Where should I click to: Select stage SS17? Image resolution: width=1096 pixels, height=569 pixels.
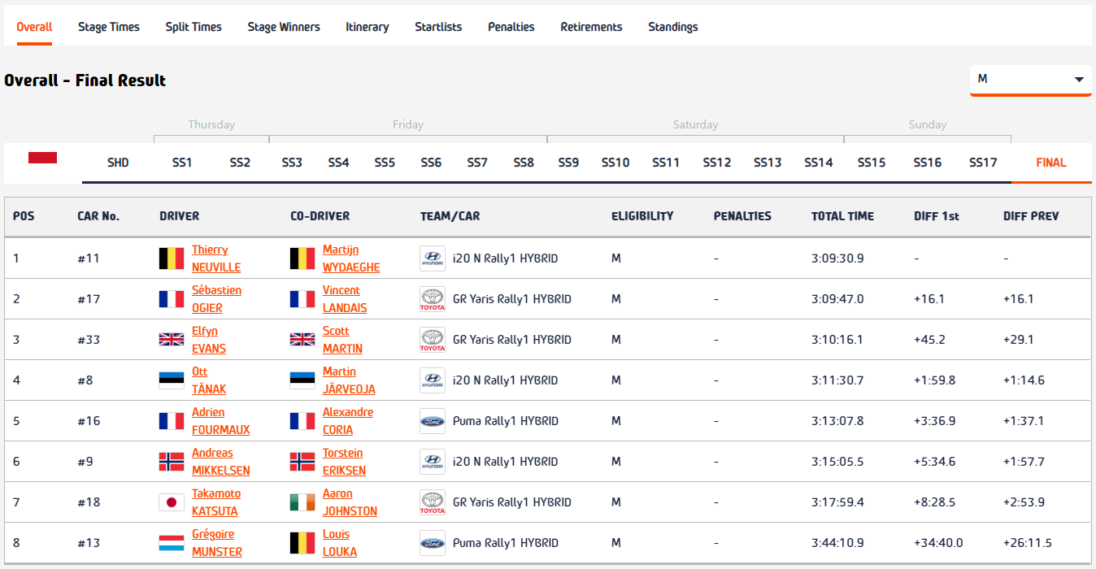[983, 163]
